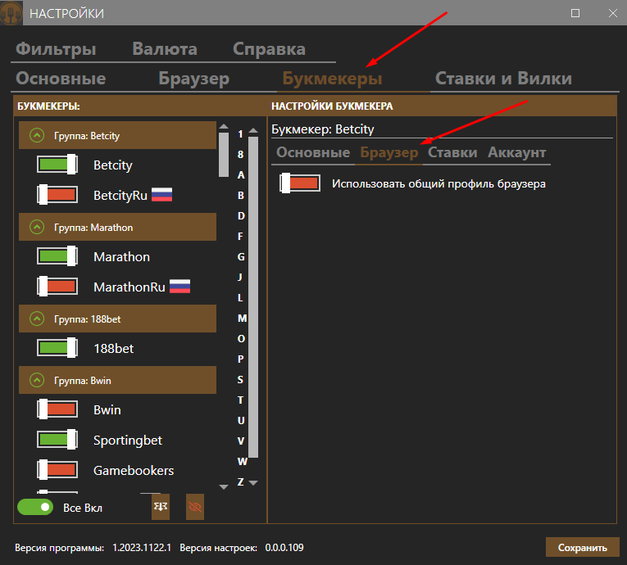Select Sportingbet in the bookmaker list
The width and height of the screenshot is (627, 565).
(127, 441)
